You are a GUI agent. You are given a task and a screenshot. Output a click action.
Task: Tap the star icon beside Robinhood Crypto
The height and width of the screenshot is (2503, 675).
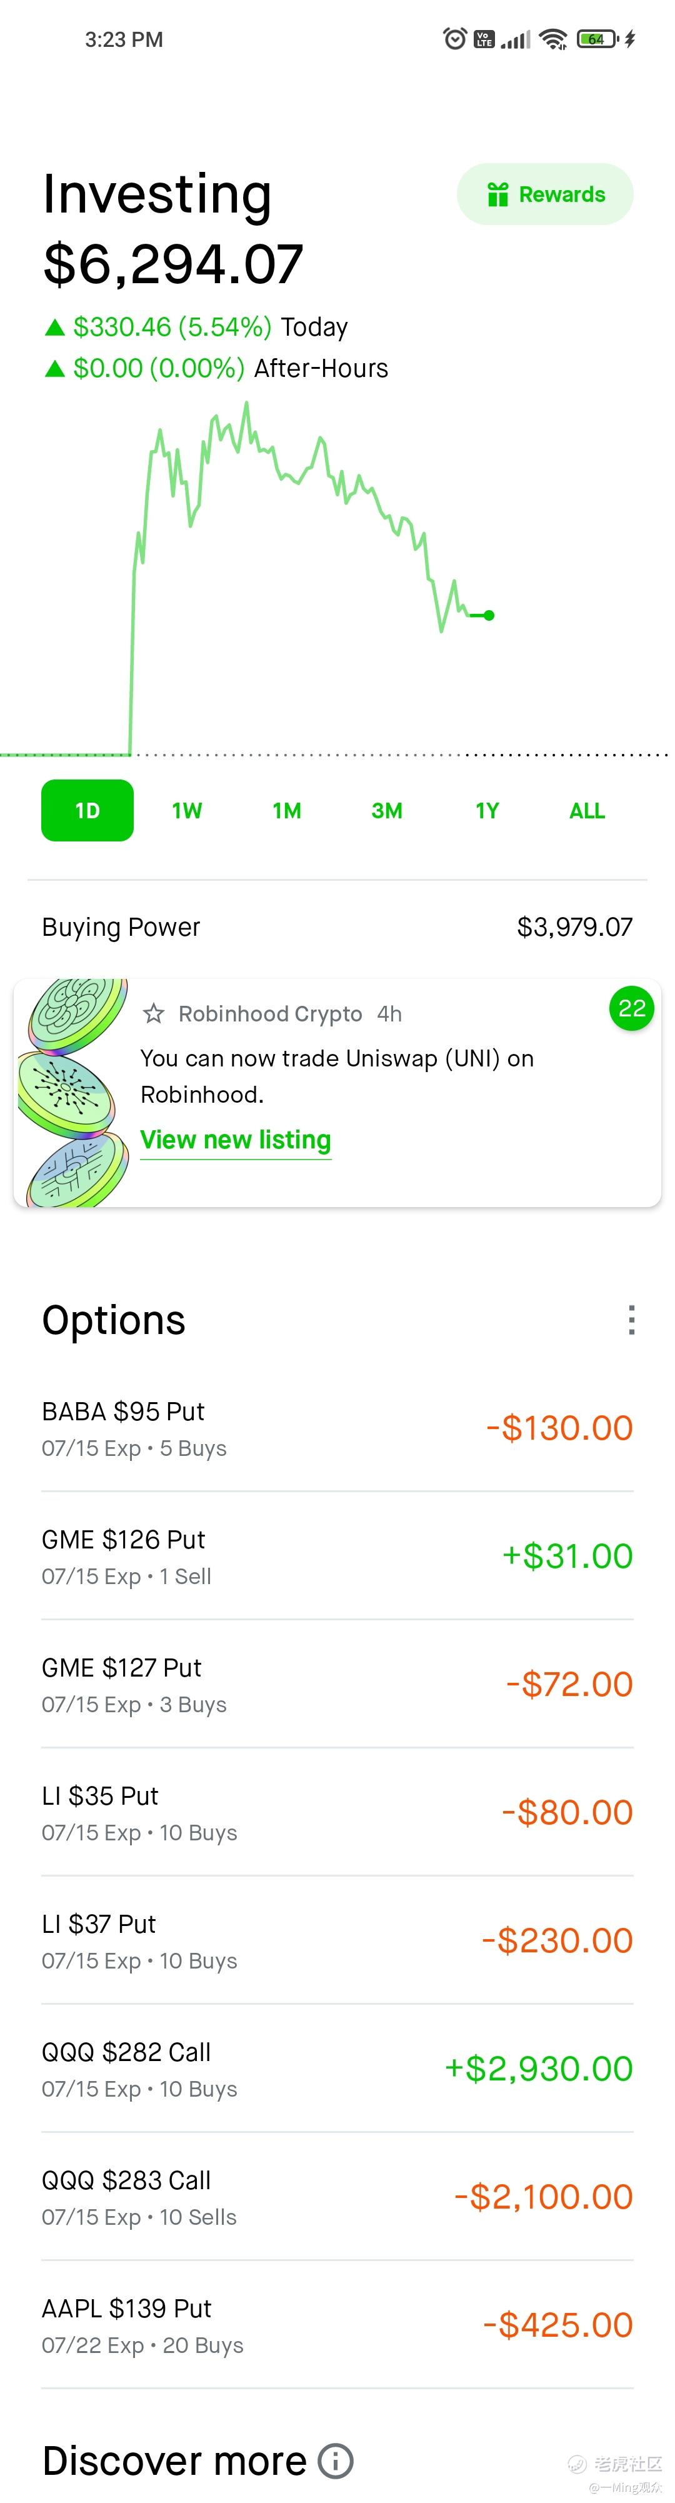tap(154, 1013)
